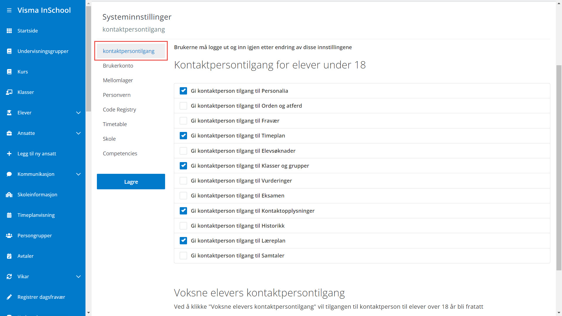Click the Klasser sidebar icon
The height and width of the screenshot is (316, 562).
[x=9, y=92]
